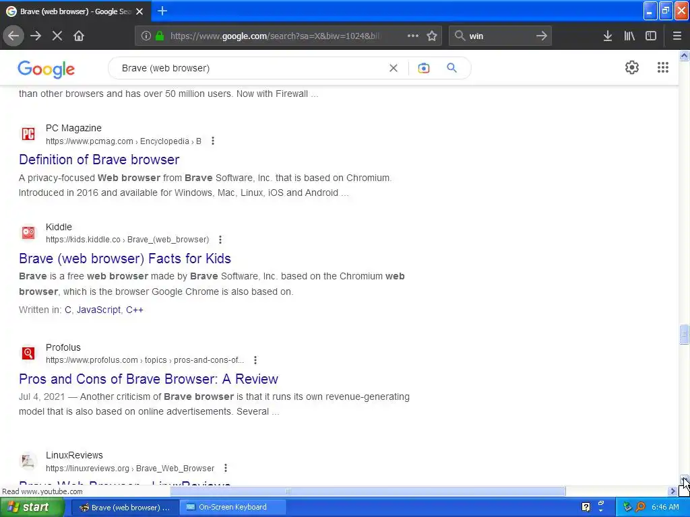Open 'Pros and Cons of Brave Browser: A Review'
This screenshot has height=517, width=690.
click(149, 379)
